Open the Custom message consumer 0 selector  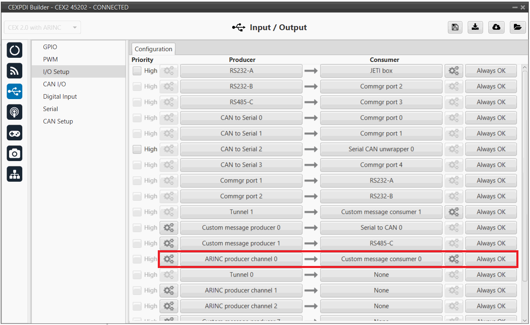(x=381, y=259)
